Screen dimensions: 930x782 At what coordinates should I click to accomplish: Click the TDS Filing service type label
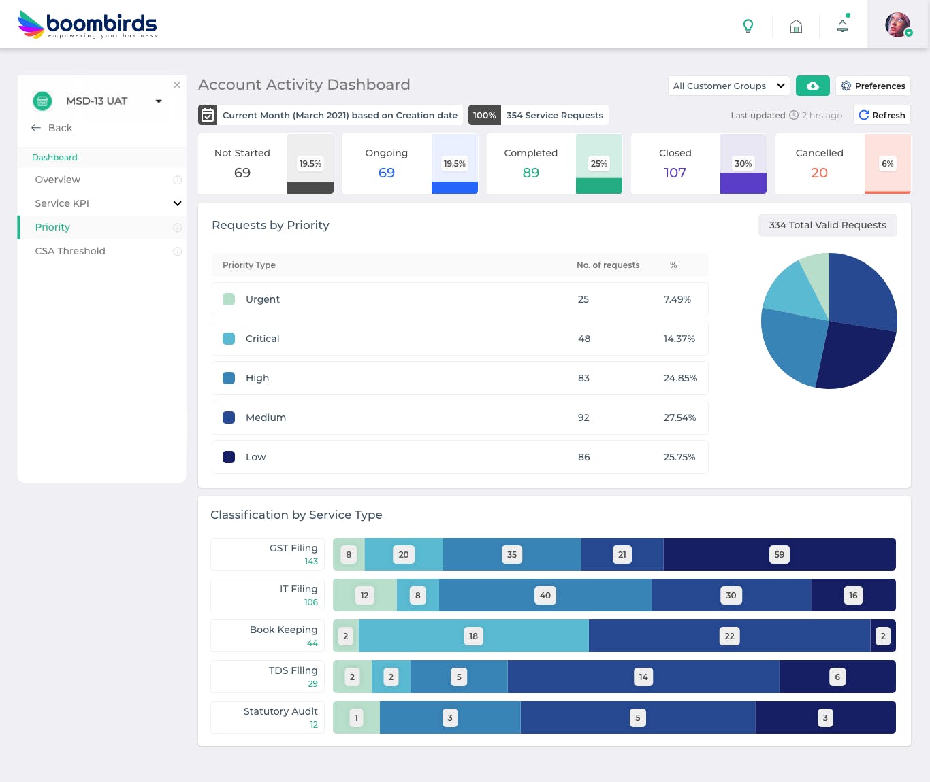coord(293,670)
